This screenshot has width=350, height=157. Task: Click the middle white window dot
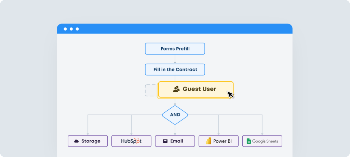coord(71,29)
